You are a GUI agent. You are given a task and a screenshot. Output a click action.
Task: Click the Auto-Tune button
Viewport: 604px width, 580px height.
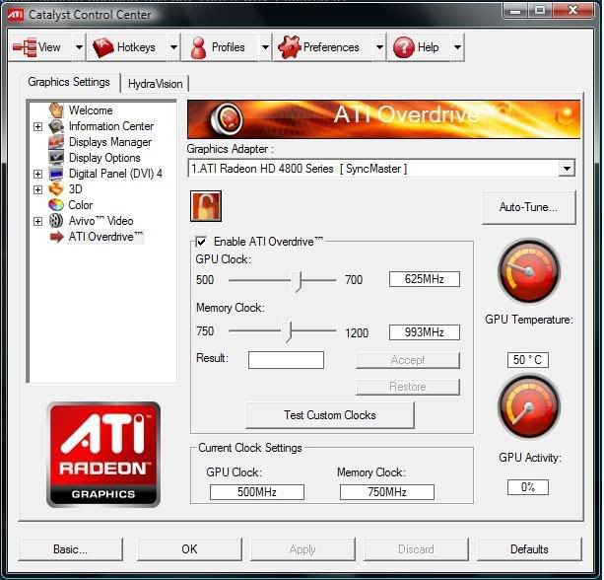[528, 207]
